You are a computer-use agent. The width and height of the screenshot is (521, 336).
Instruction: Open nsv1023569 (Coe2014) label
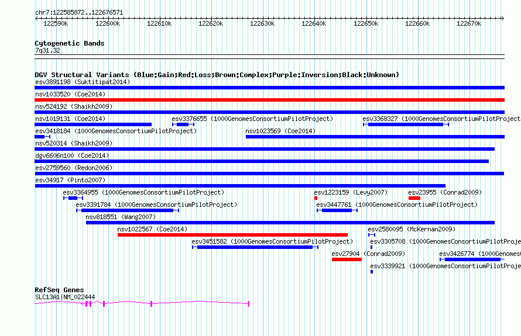[x=280, y=131]
